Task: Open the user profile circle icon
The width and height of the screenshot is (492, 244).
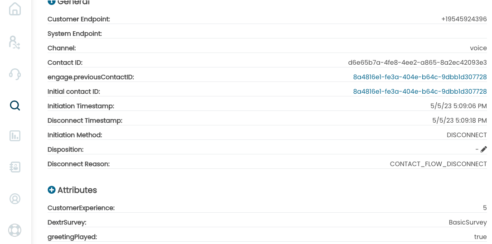Action: point(15,199)
